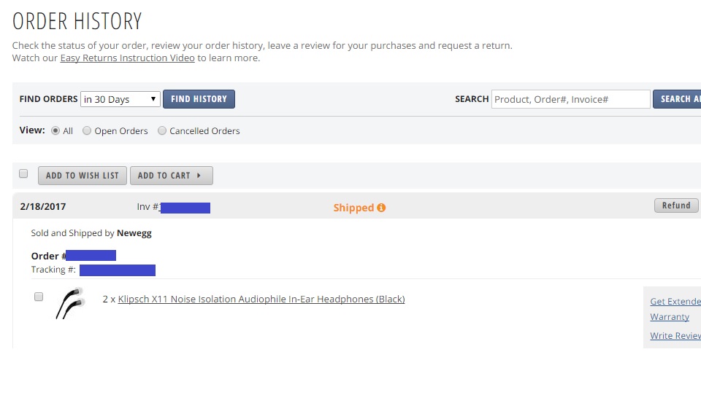Click the Add to Wish List button
The height and width of the screenshot is (411, 701).
click(83, 176)
